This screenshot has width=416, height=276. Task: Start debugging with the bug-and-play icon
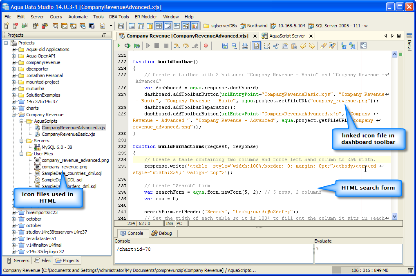127,46
